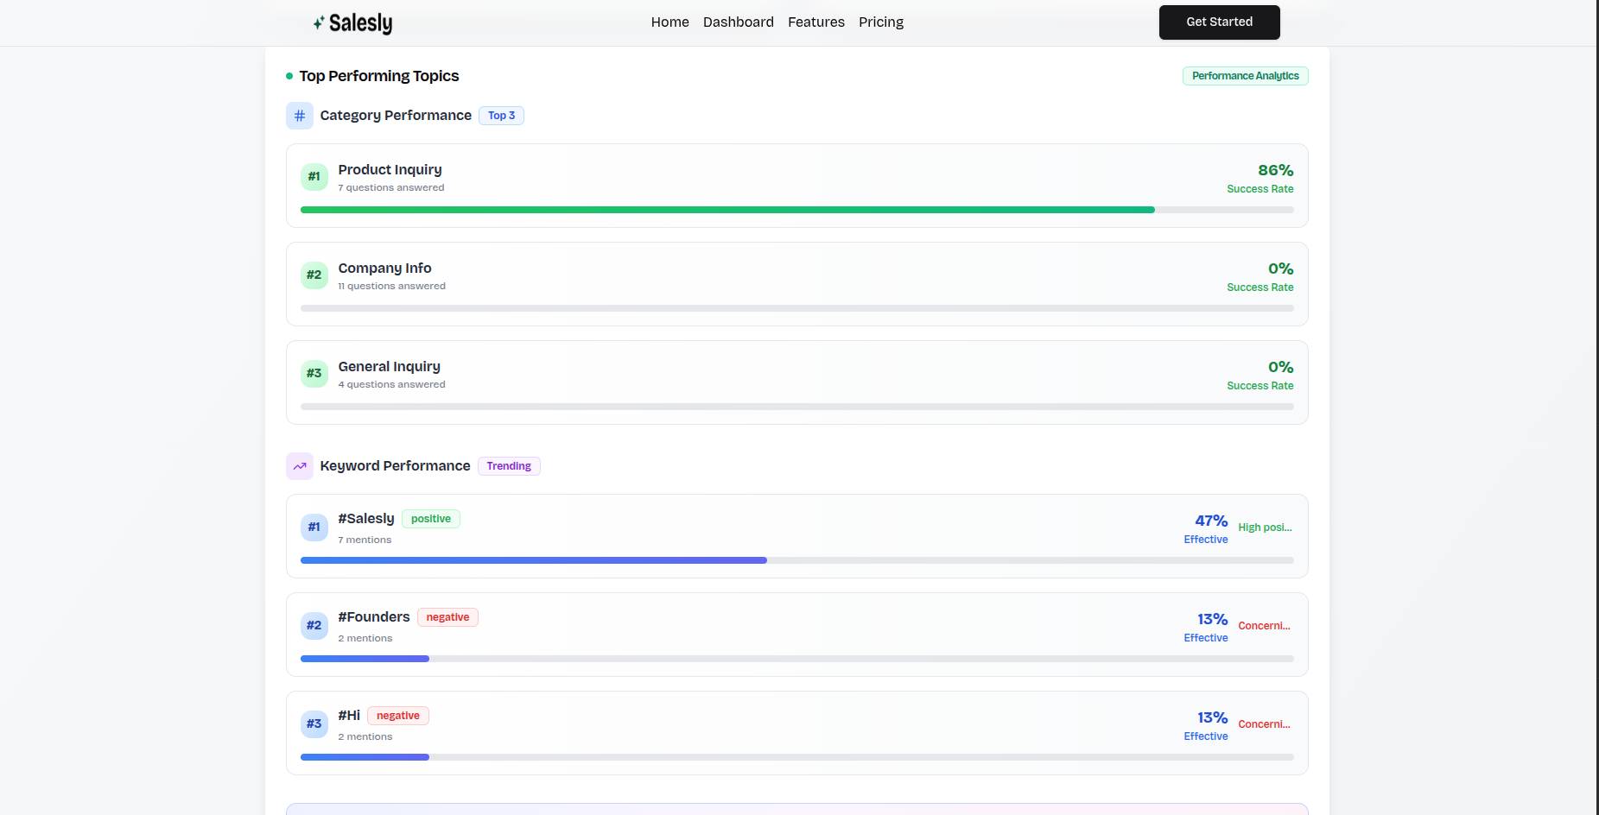Click the trending arrow Keyword Performance icon
This screenshot has width=1599, height=815.
300,466
